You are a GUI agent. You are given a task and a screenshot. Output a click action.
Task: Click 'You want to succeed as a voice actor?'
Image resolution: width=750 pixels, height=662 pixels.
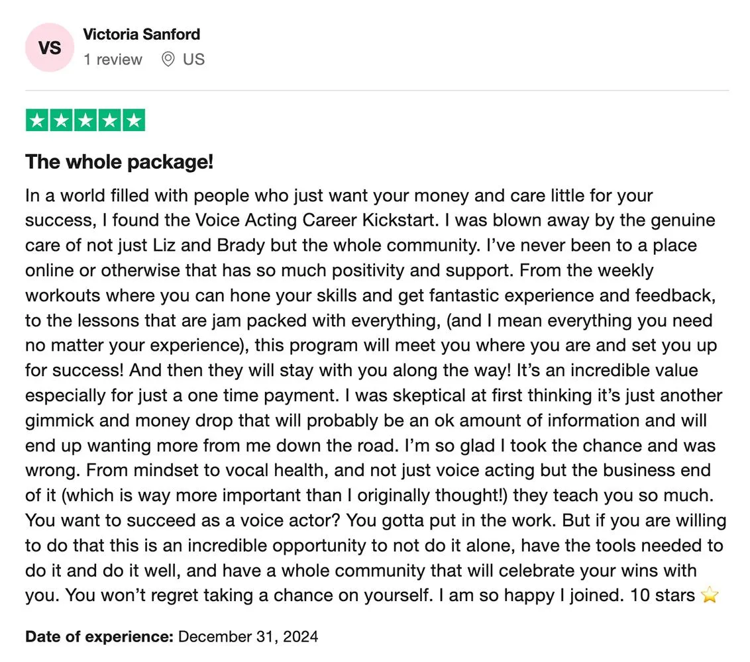tap(183, 520)
